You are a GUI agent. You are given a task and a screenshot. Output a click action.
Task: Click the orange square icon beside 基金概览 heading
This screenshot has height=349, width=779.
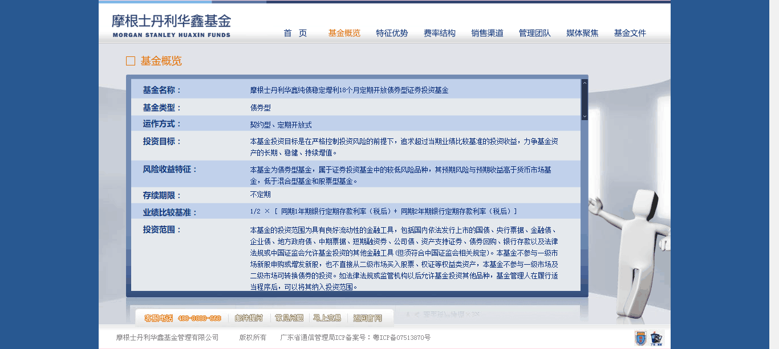coord(130,60)
